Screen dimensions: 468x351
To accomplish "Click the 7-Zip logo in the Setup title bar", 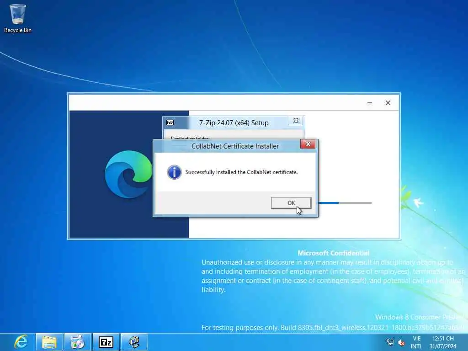I will tap(170, 122).
